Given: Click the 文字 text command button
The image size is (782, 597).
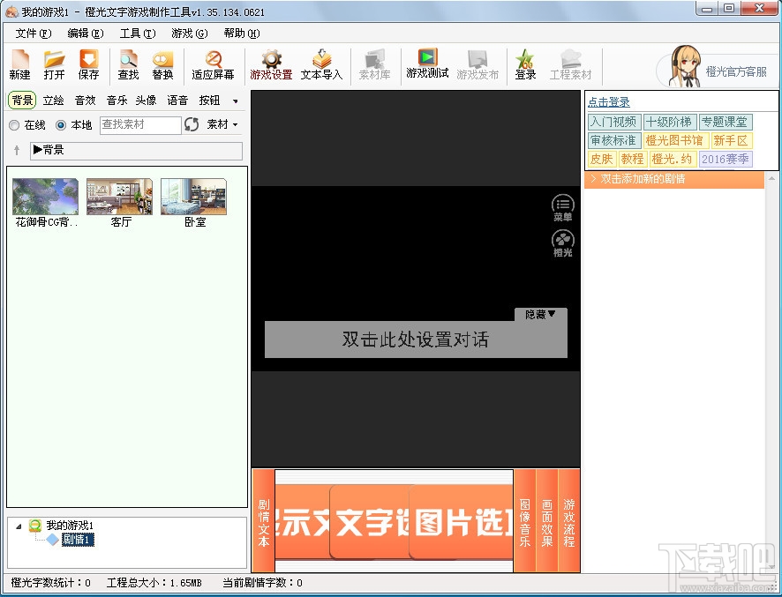Looking at the screenshot, I should (369, 522).
